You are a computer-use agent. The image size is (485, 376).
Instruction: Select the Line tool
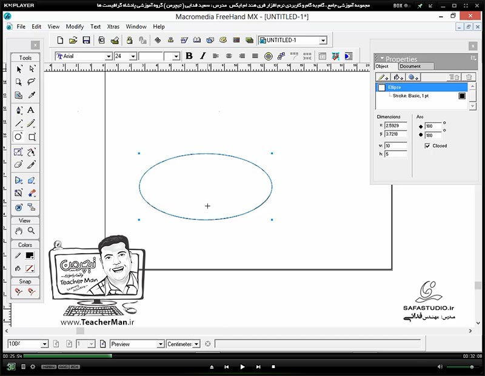(x=19, y=124)
